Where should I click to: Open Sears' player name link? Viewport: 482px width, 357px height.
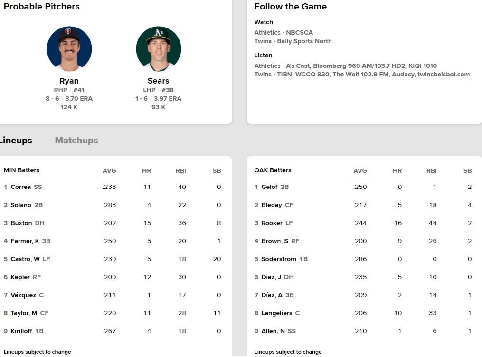click(x=158, y=81)
